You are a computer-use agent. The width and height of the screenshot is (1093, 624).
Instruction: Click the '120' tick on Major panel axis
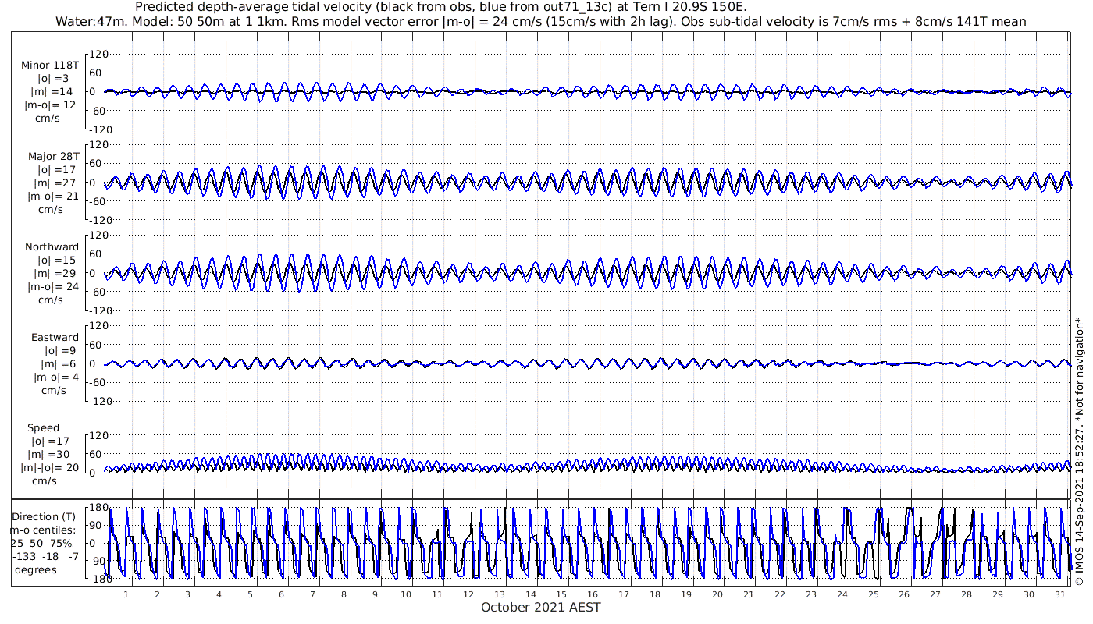[97, 144]
